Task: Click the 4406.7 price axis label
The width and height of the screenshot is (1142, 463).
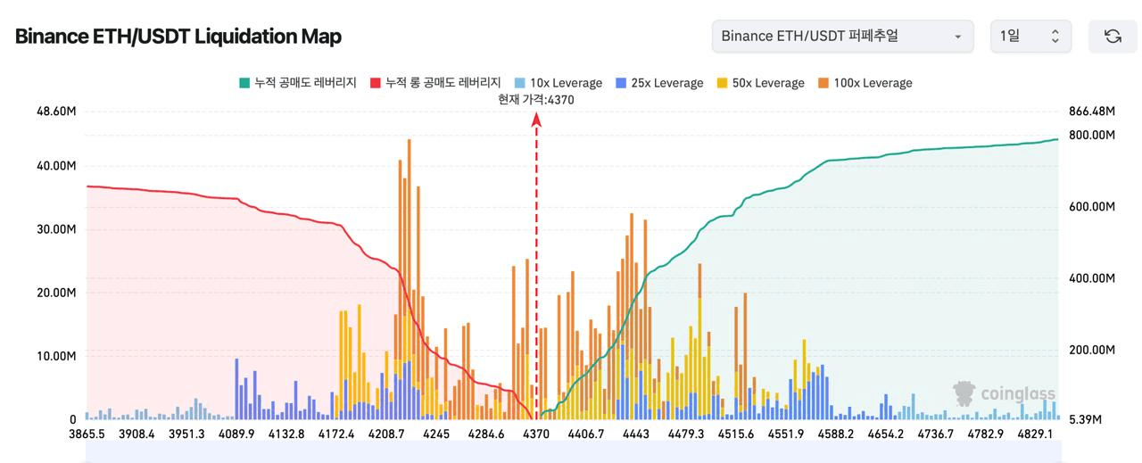Action: [x=585, y=434]
